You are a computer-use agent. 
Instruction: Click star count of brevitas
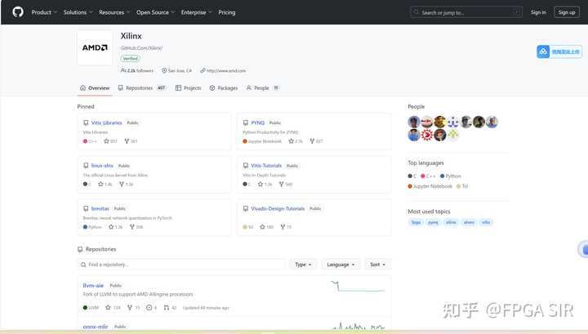click(x=115, y=227)
